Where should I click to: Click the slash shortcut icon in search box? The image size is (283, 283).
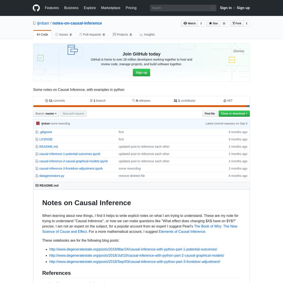coord(213,8)
